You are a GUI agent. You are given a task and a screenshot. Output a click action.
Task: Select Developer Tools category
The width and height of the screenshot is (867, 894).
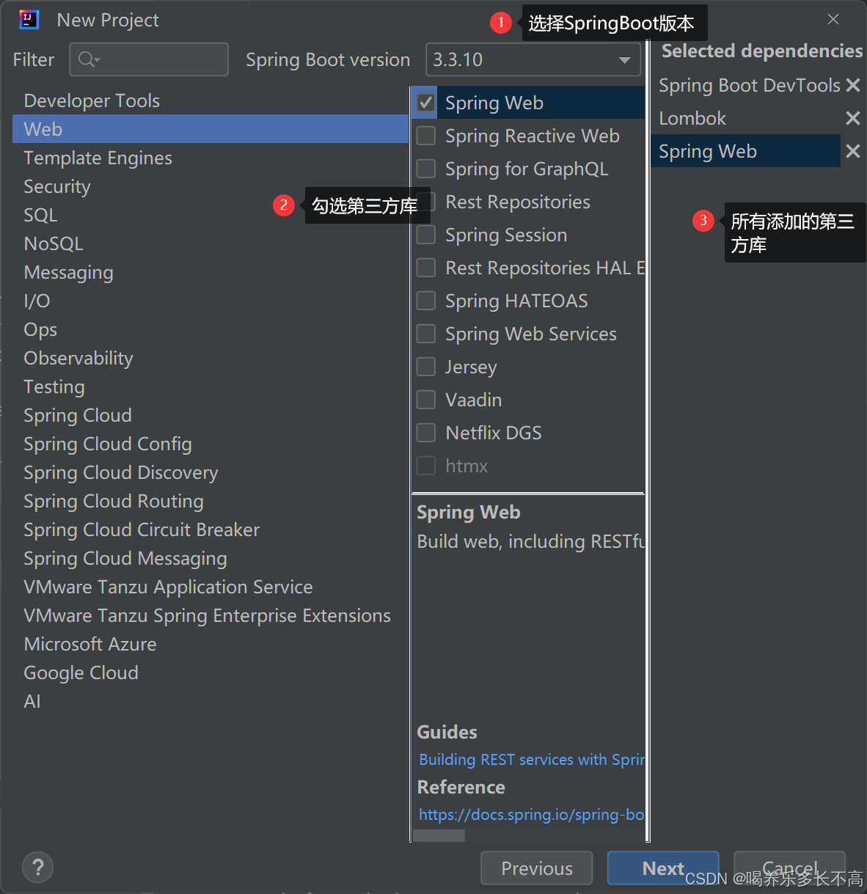pyautogui.click(x=211, y=100)
